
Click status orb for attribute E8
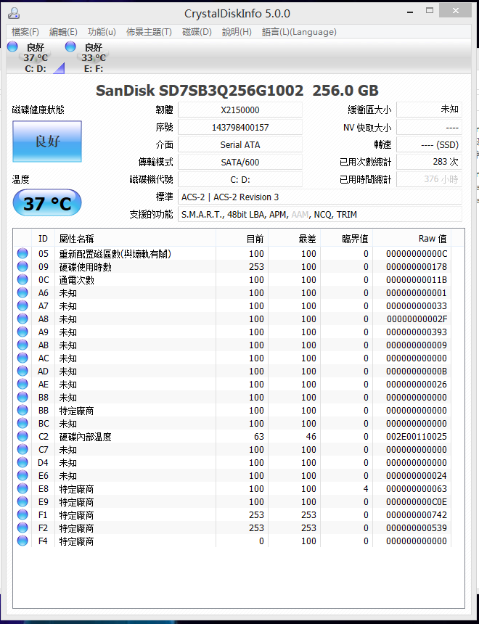point(22,489)
